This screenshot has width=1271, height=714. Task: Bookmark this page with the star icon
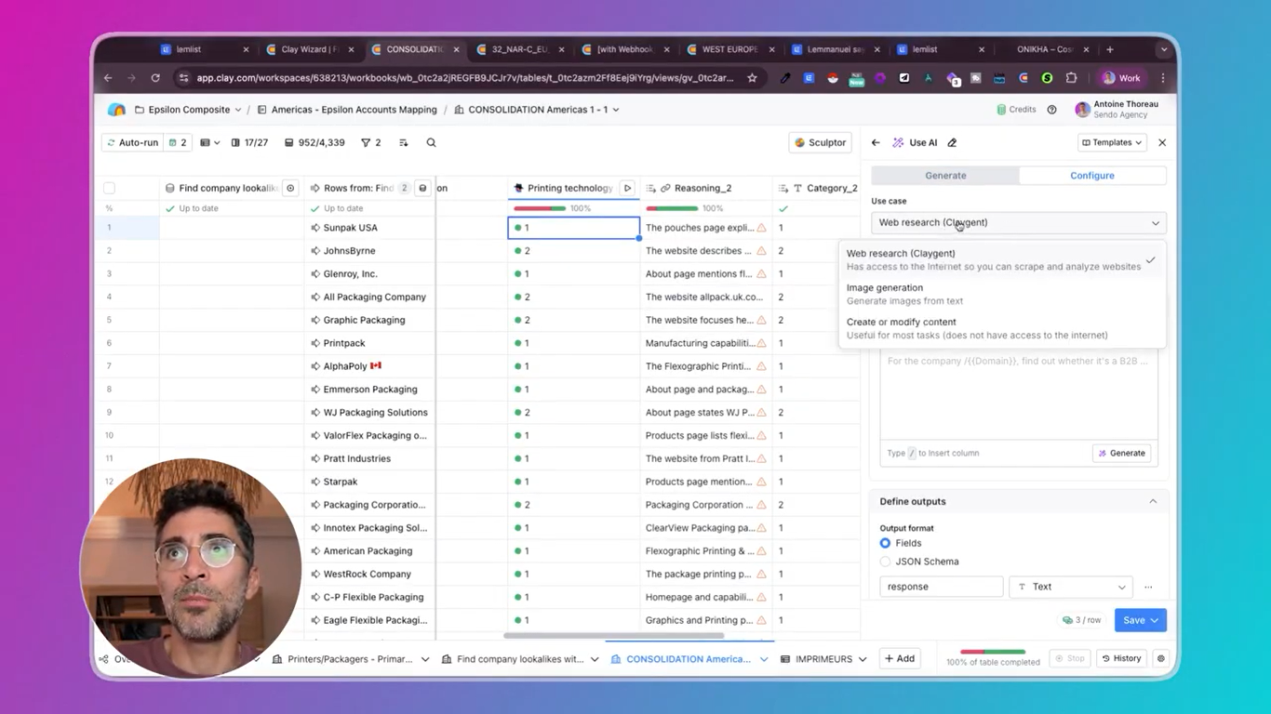752,78
